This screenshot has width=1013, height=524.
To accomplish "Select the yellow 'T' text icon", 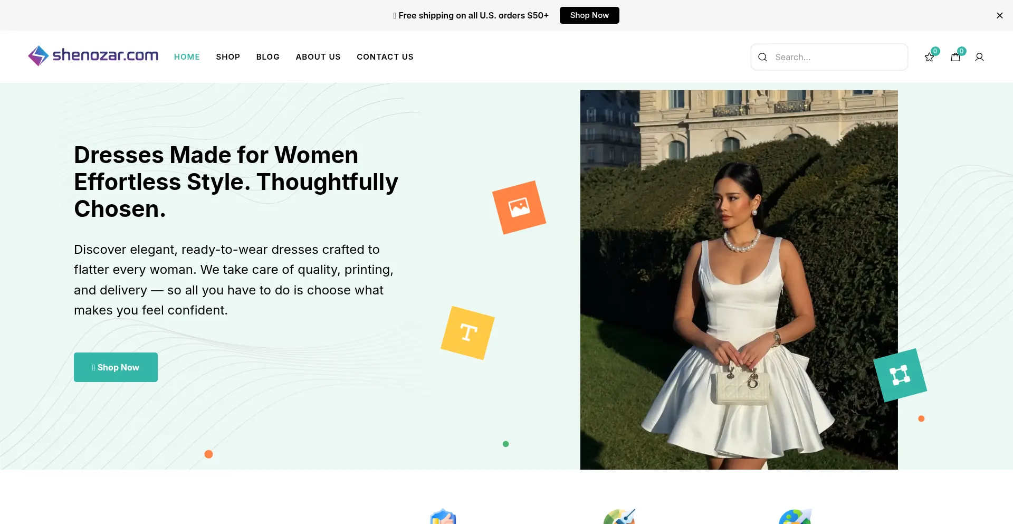I will [467, 333].
